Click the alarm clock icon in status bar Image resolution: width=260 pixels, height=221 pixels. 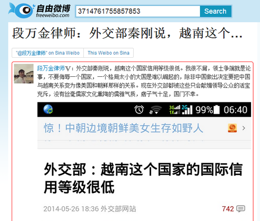[139, 110]
